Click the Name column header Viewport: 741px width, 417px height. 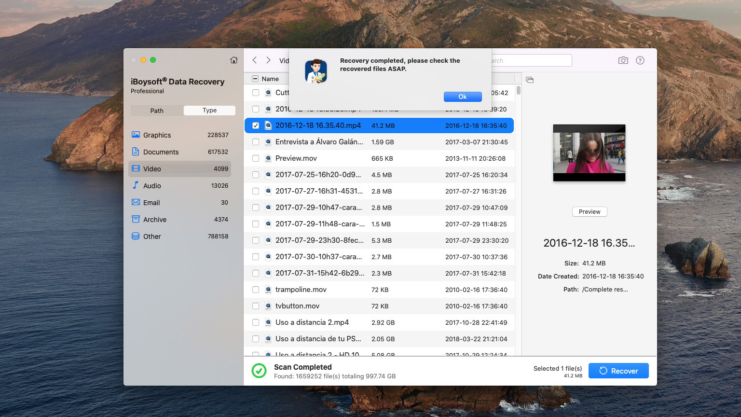[270, 79]
